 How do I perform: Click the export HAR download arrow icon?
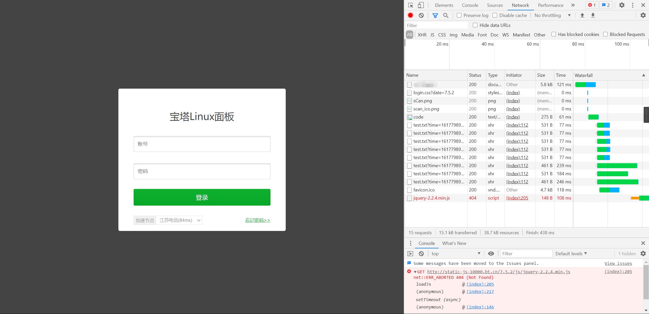pos(593,15)
